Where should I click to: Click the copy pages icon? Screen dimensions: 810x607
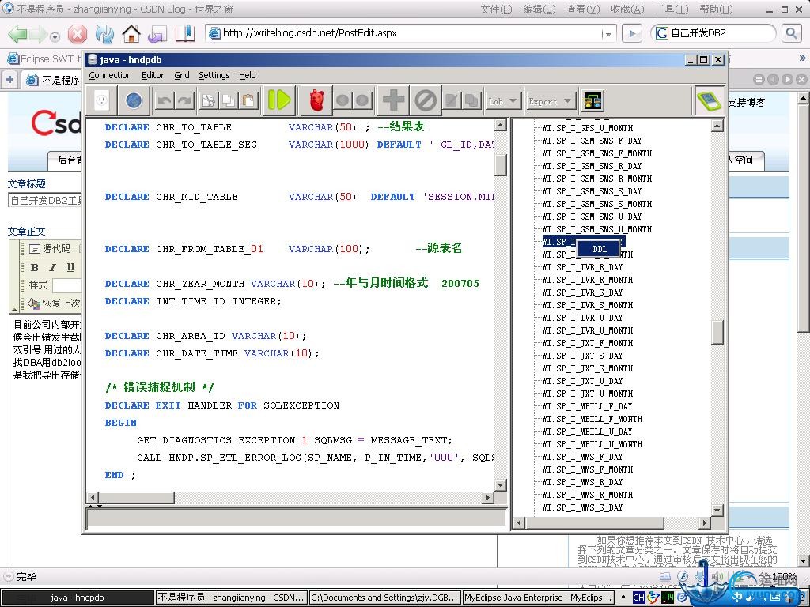[x=229, y=100]
